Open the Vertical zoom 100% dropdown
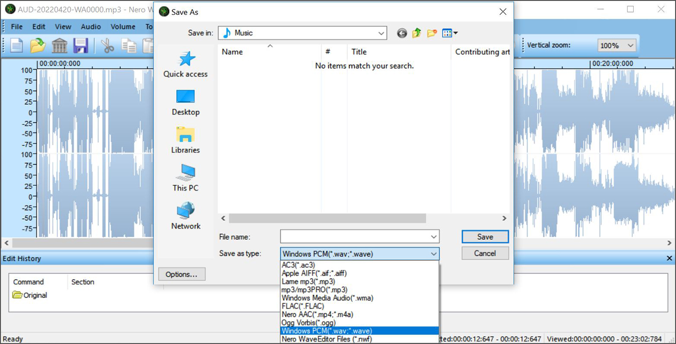 [617, 46]
